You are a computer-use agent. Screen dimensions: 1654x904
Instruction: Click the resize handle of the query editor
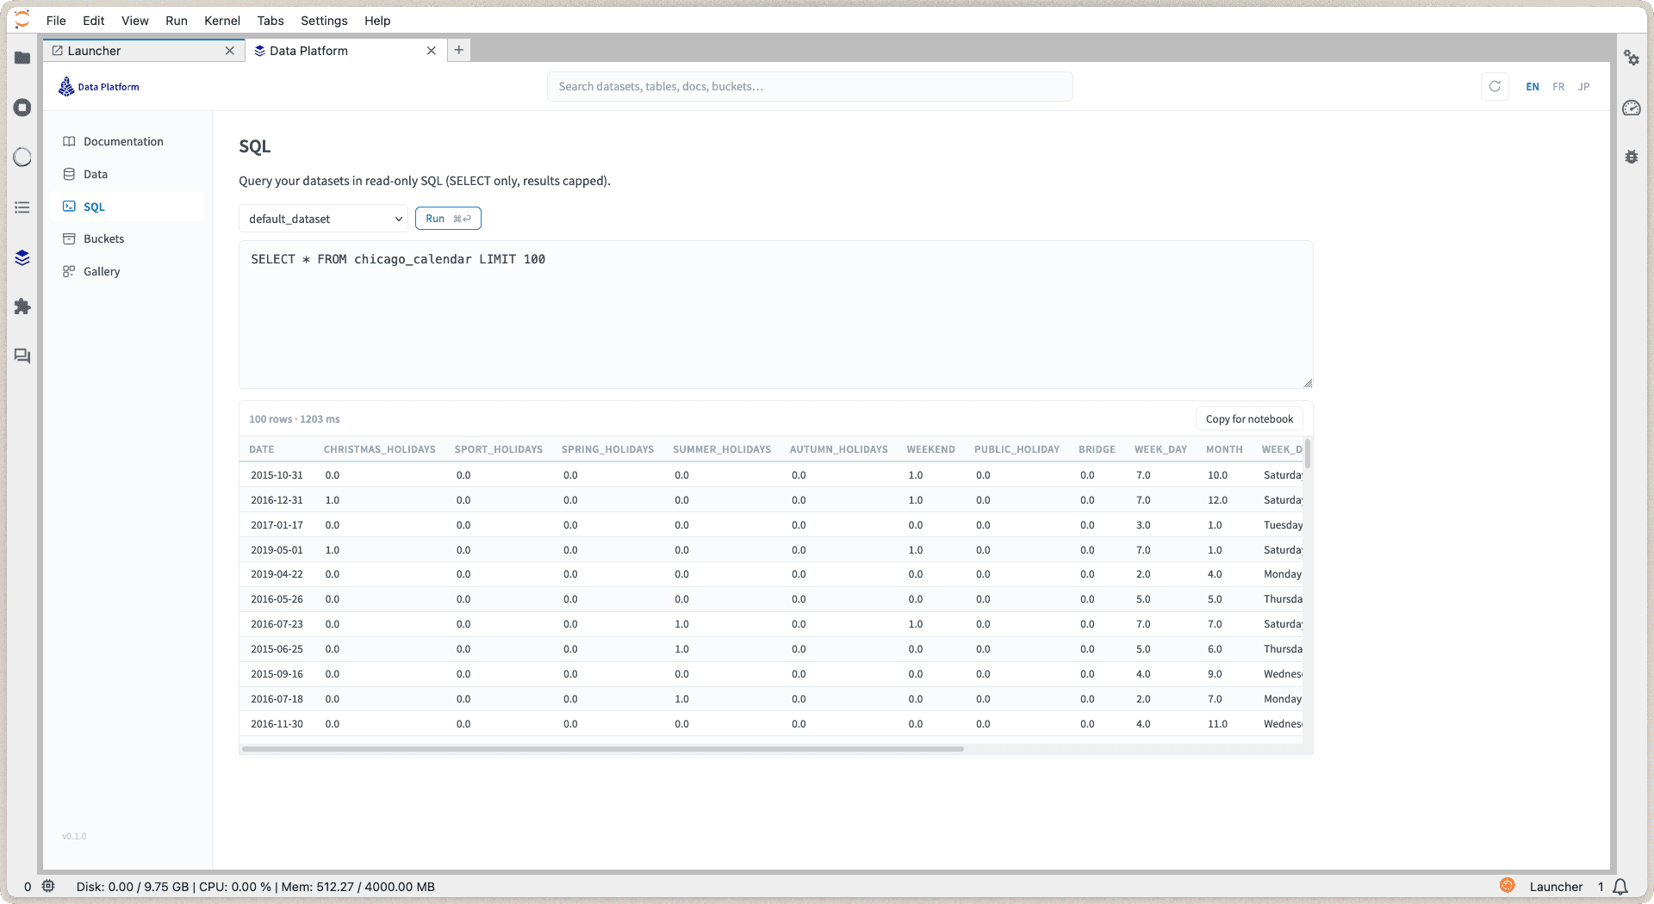click(x=1308, y=383)
